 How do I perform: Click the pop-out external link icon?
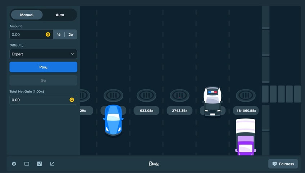52,164
